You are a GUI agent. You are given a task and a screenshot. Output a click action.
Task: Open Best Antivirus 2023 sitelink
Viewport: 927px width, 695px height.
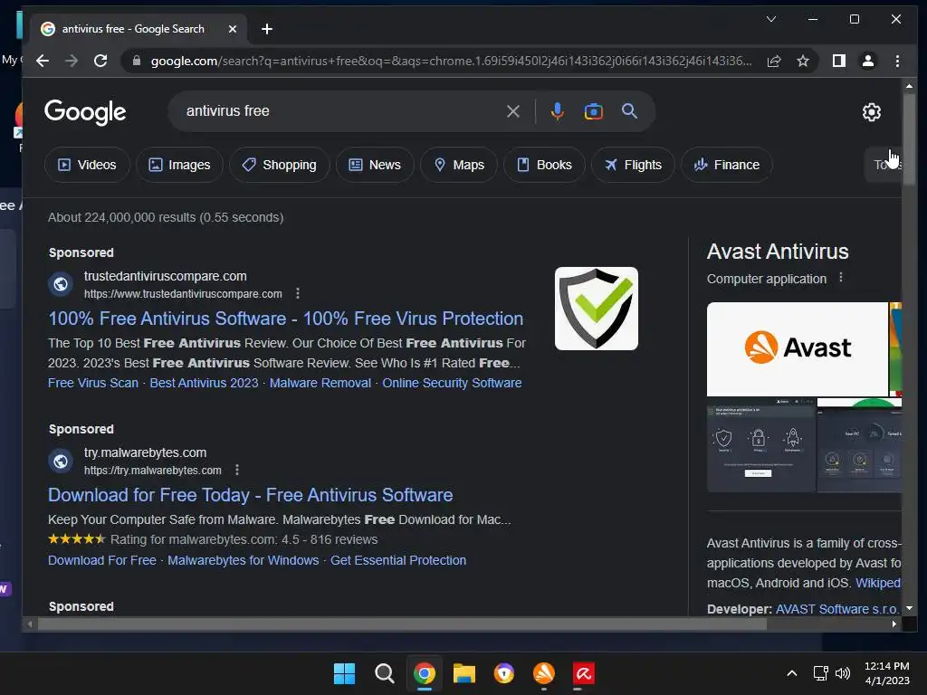(204, 383)
